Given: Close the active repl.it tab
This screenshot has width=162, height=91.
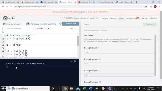Looking at the screenshot, I should (x=75, y=2).
